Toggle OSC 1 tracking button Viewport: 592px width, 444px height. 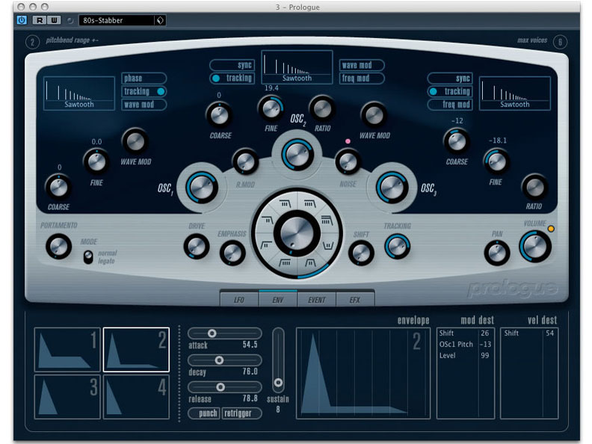coord(144,91)
